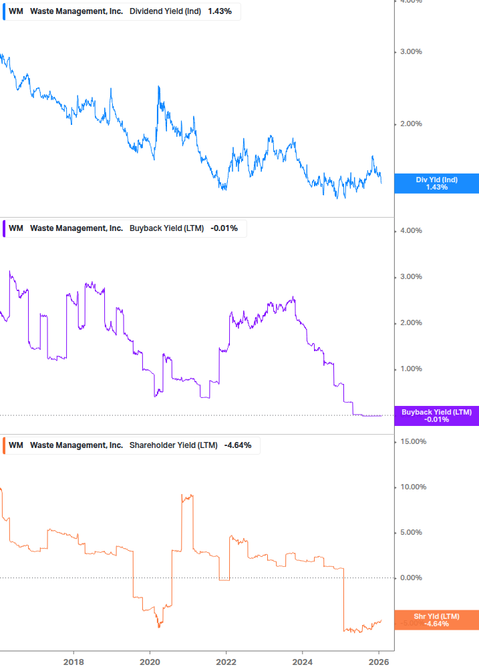The width and height of the screenshot is (479, 671).
Task: Click the -4.64% value in the shareholder legend
Action: tap(237, 445)
